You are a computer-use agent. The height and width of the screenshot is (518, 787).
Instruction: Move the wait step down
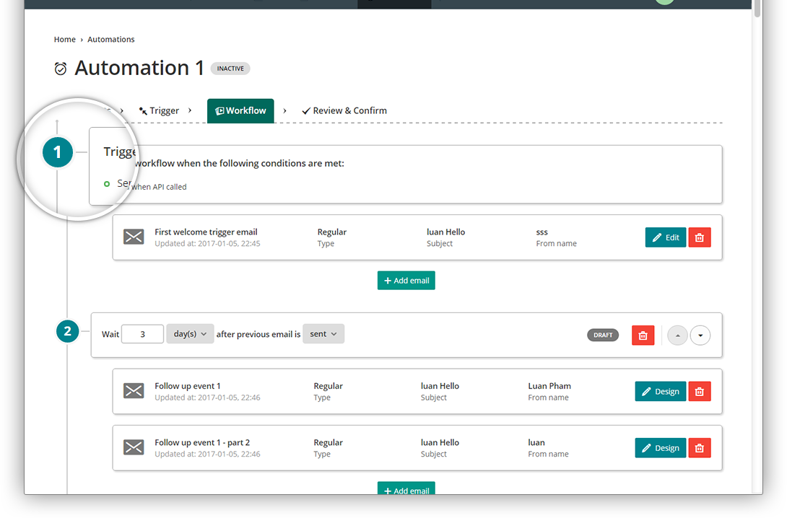[700, 335]
